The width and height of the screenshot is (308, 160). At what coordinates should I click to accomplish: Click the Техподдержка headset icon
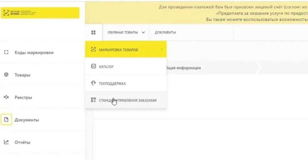click(x=93, y=83)
